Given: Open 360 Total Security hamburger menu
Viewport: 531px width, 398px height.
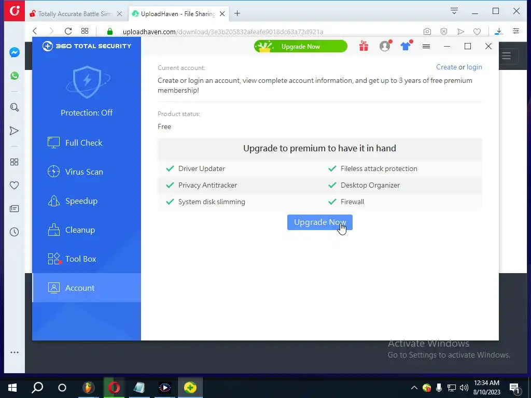Looking at the screenshot, I should (x=426, y=46).
